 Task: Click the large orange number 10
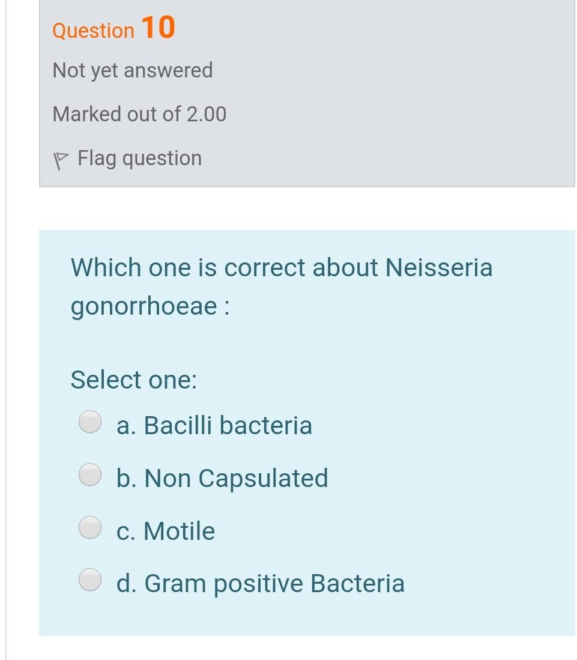[159, 28]
